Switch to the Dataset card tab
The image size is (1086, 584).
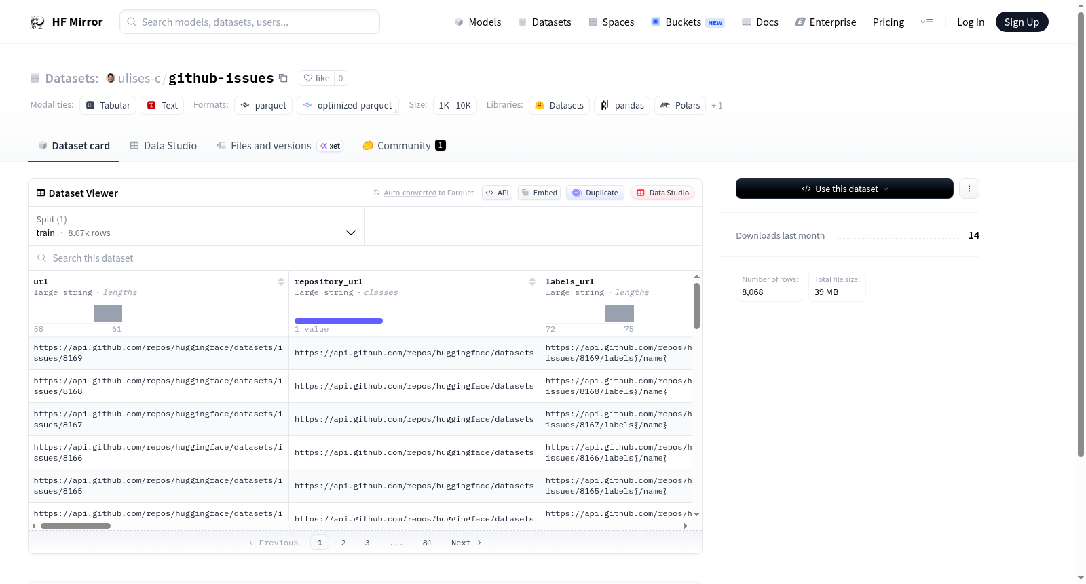click(x=74, y=146)
